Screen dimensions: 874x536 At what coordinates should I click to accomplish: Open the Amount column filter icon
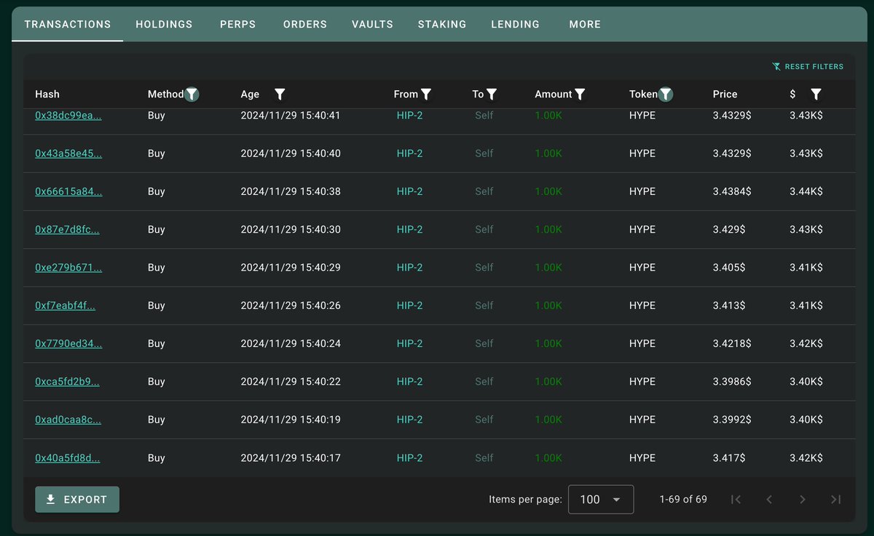[580, 94]
